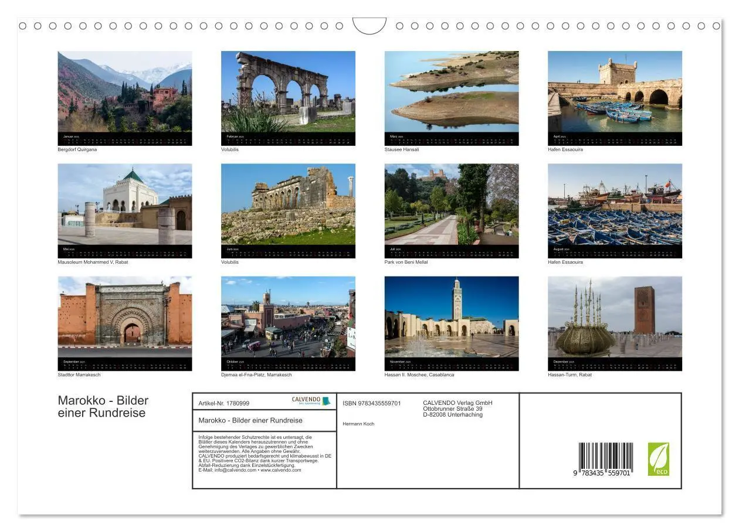The width and height of the screenshot is (739, 532).
Task: Click the info@calvendo.com email line
Action: pos(250,470)
